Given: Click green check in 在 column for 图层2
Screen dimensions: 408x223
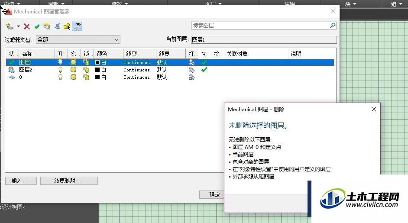Looking at the screenshot, I should pos(204,70).
